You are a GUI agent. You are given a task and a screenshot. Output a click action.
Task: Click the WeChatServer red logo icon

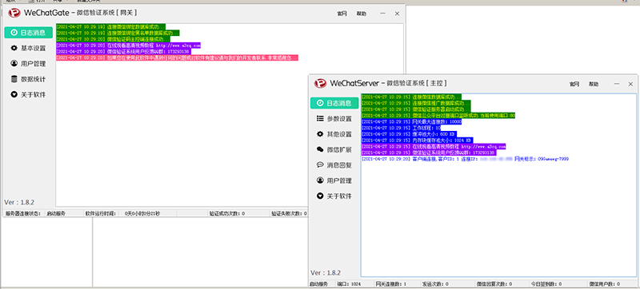[321, 84]
